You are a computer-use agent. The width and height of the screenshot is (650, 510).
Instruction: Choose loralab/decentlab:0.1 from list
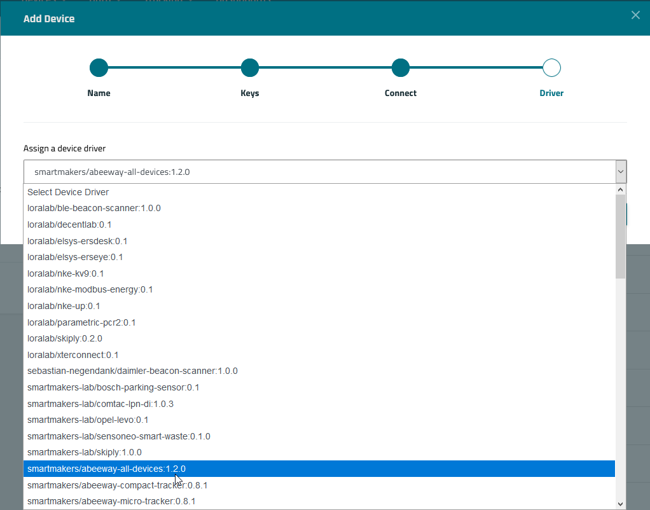pos(69,224)
